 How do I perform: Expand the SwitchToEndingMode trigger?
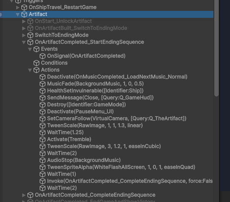(x=24, y=35)
